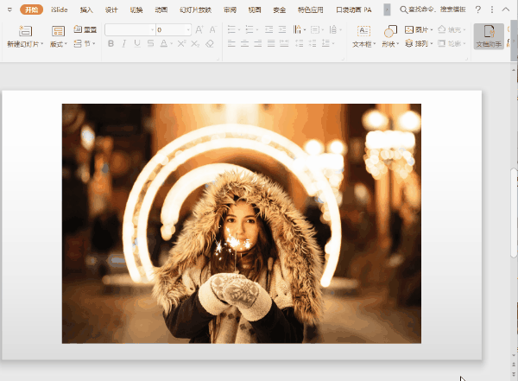
Task: Toggle superscript formatting
Action: (x=181, y=44)
